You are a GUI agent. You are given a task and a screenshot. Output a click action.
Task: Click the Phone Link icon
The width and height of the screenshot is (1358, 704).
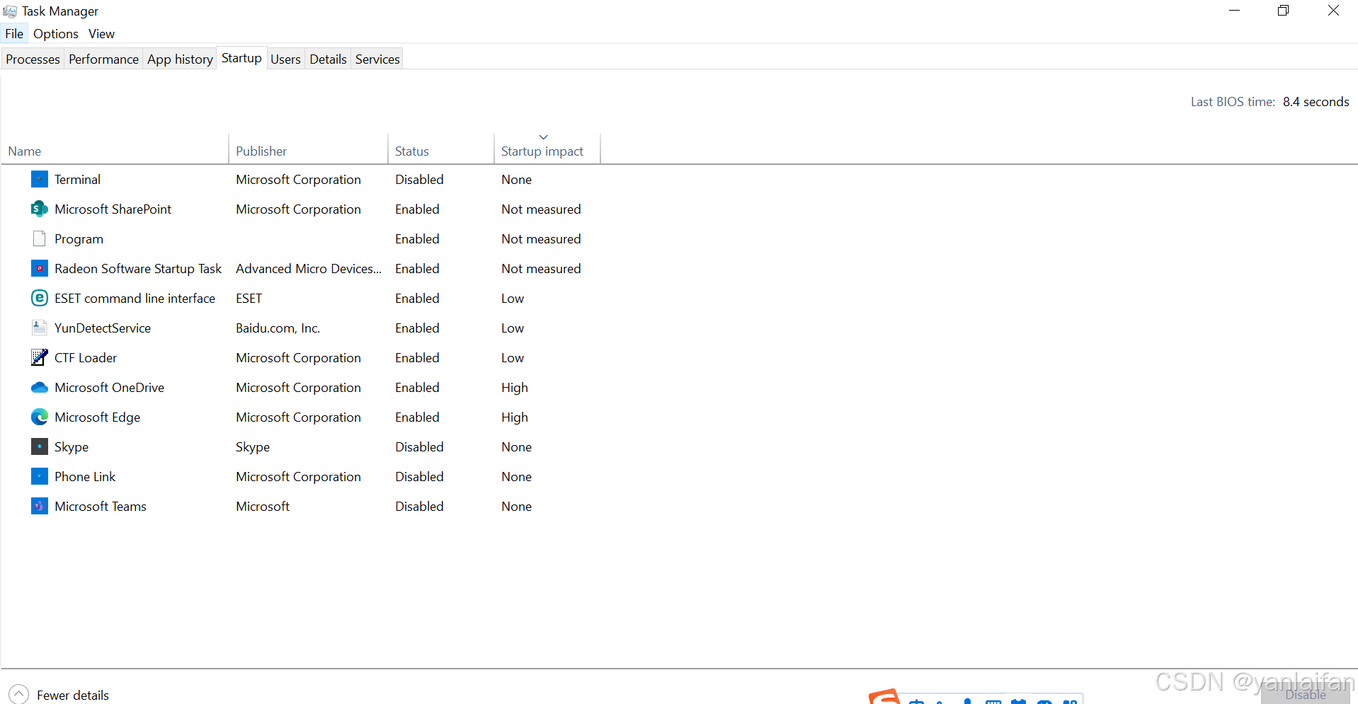click(40, 477)
